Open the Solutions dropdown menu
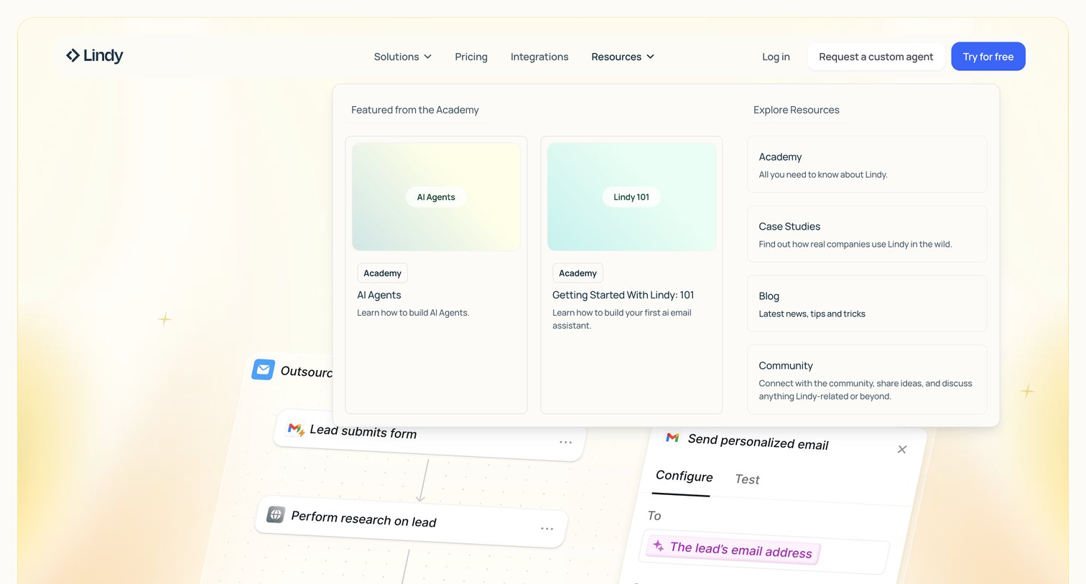Screen dimensions: 1086x584 tap(402, 57)
